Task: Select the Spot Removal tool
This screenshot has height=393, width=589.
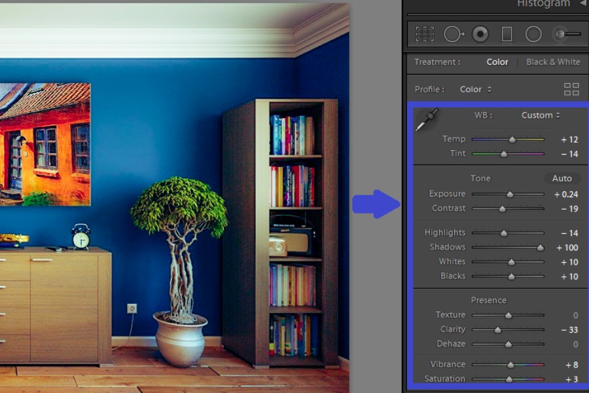Action: [x=454, y=34]
